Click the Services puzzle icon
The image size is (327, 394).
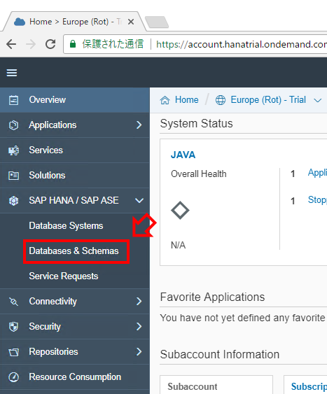13,150
